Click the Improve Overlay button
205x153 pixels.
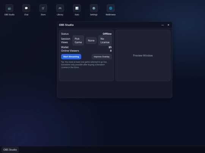coord(102,57)
